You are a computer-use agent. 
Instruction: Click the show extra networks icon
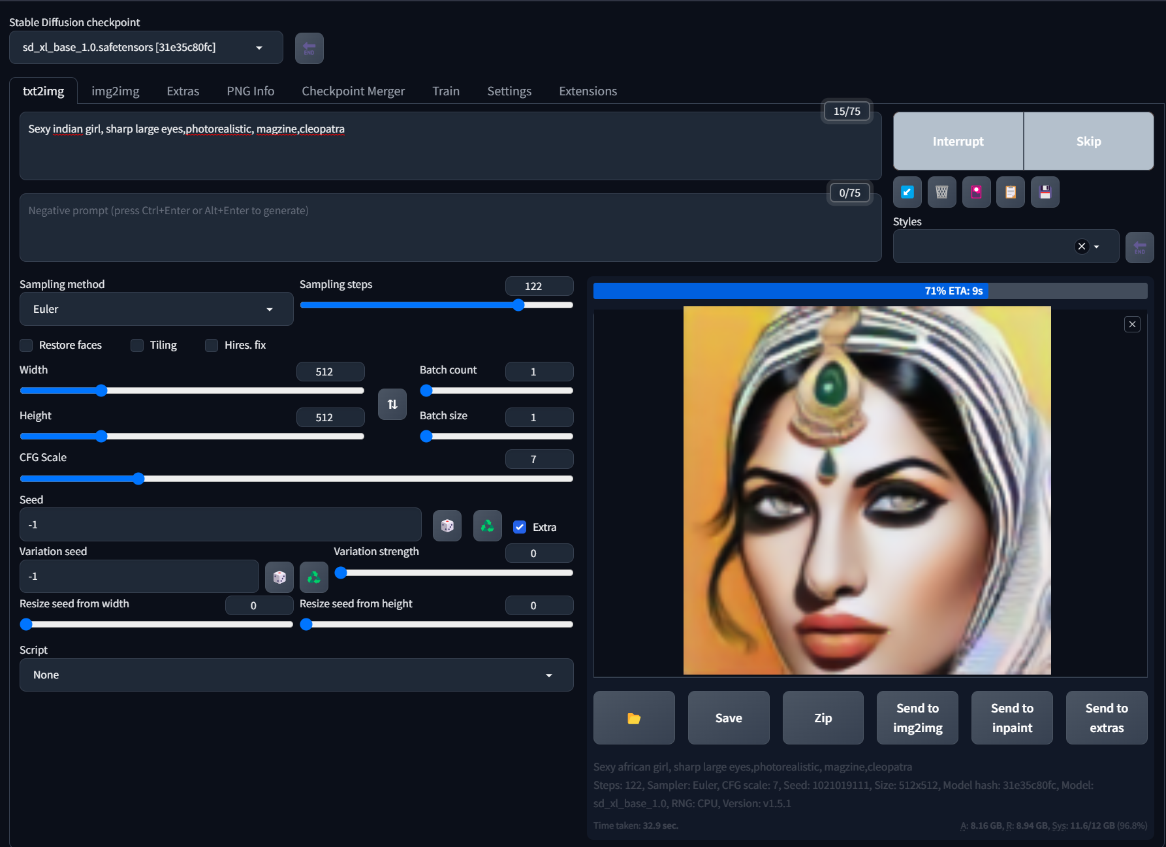976,192
